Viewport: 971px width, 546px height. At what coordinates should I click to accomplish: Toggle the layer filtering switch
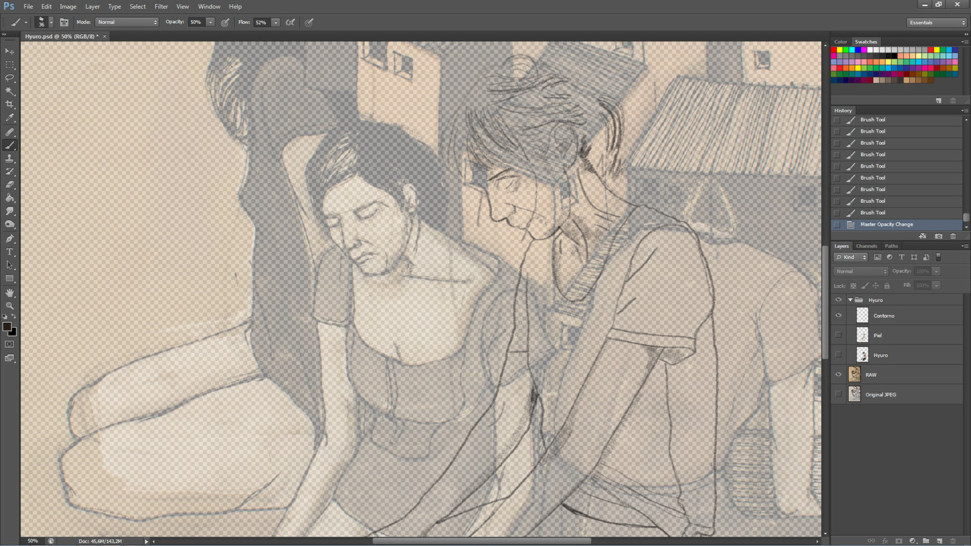pos(938,257)
